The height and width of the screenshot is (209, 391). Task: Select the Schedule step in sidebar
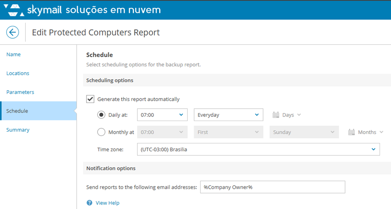[17, 111]
